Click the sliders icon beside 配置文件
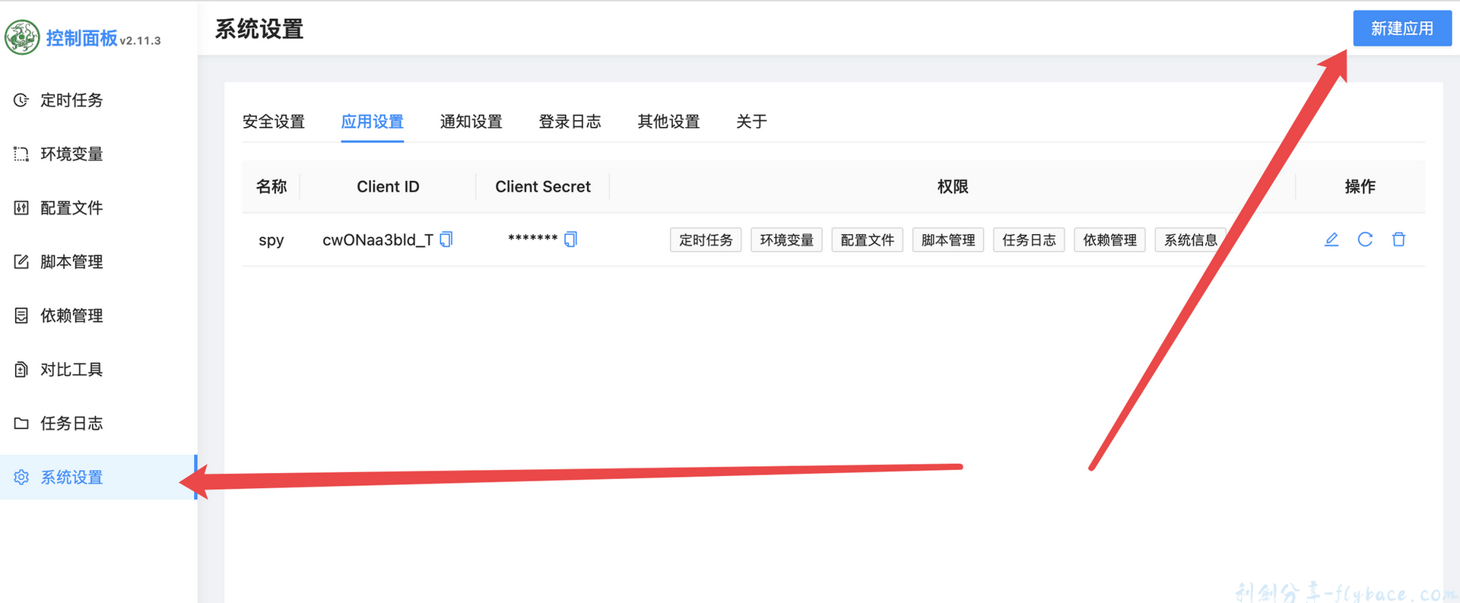This screenshot has height=603, width=1460. (21, 208)
